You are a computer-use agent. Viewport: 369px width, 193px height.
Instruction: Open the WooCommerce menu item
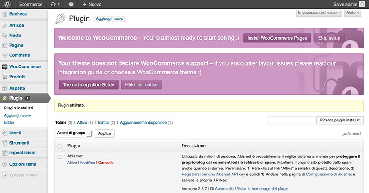(x=25, y=66)
